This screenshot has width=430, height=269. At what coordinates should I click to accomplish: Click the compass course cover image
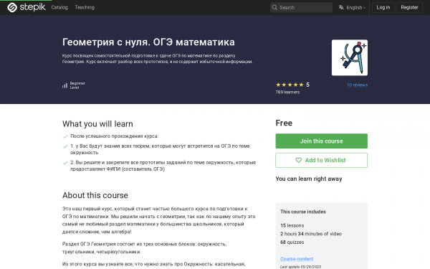tap(350, 57)
